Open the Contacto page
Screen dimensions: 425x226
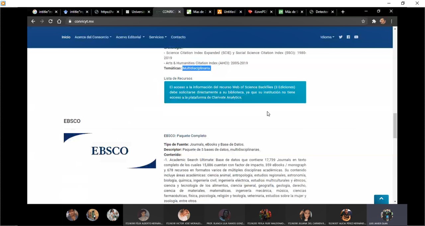click(178, 37)
